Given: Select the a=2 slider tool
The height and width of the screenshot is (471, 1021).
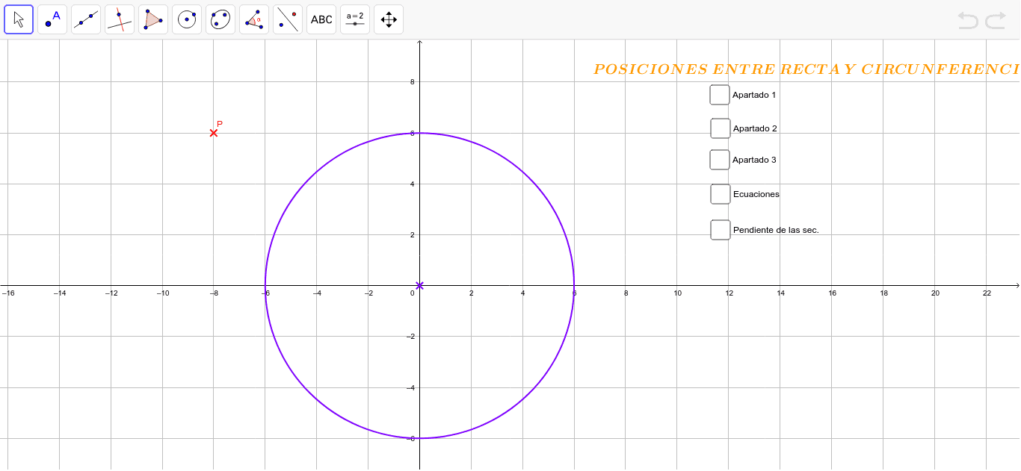Looking at the screenshot, I should tap(355, 19).
